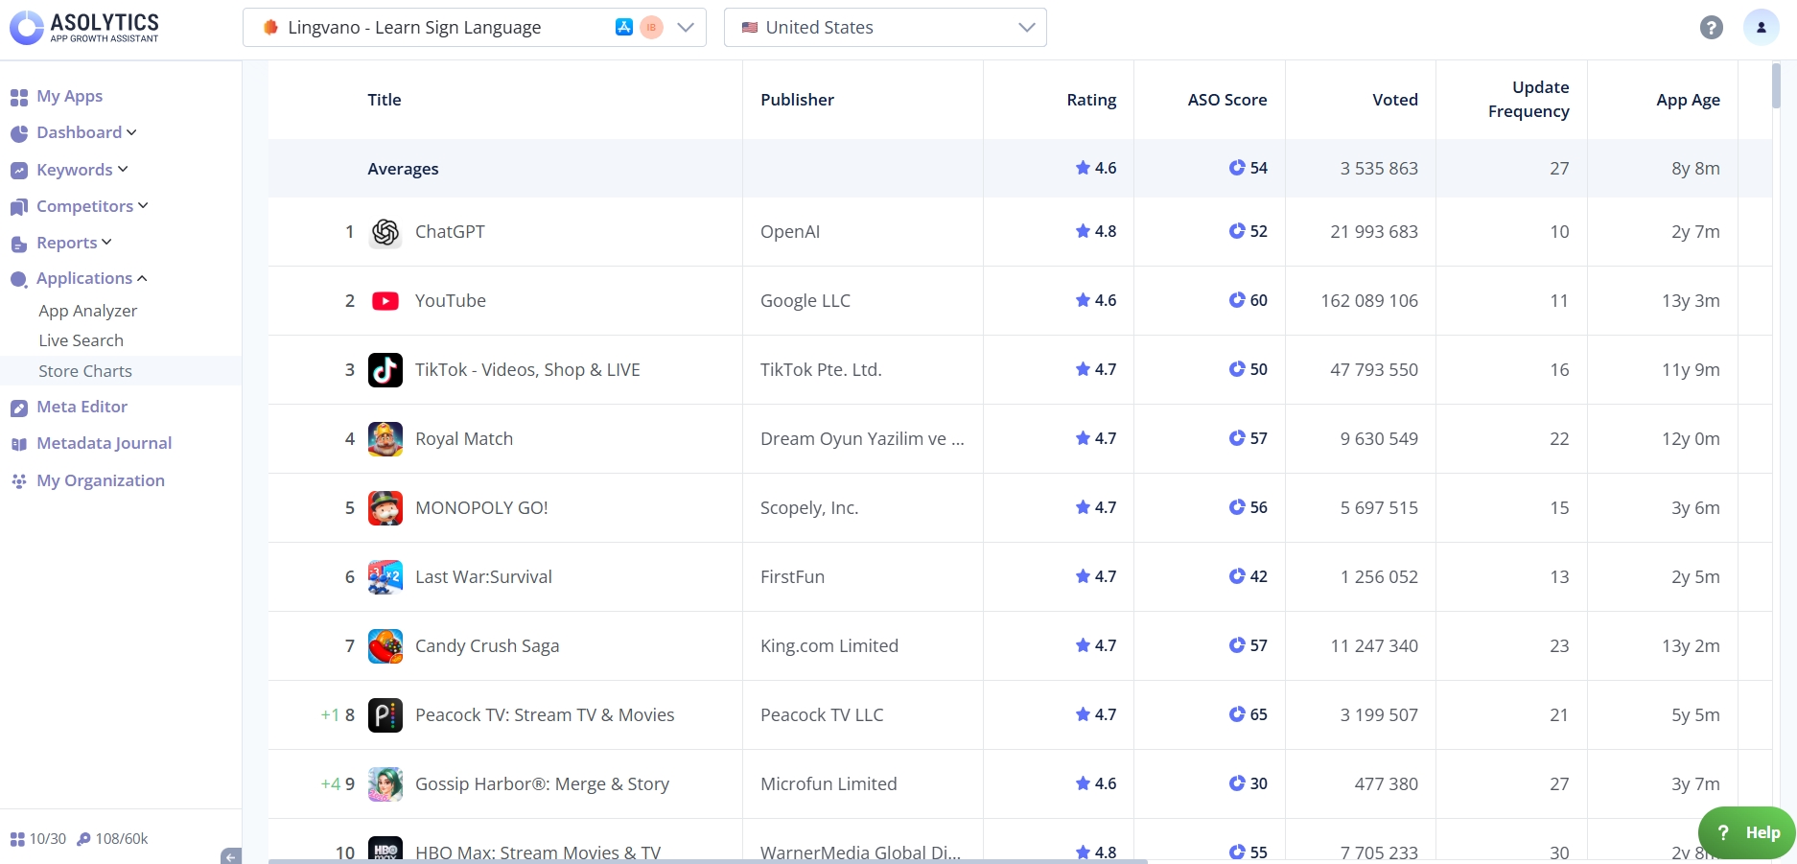The image size is (1797, 864).
Task: Click the Asolytics logo
Action: (84, 27)
